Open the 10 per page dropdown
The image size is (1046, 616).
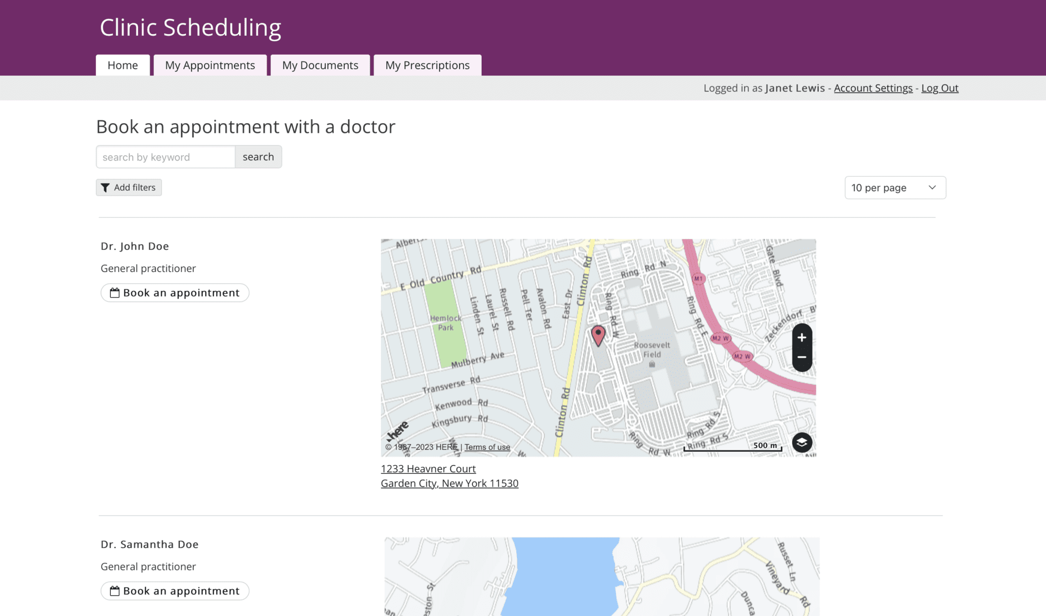tap(895, 188)
